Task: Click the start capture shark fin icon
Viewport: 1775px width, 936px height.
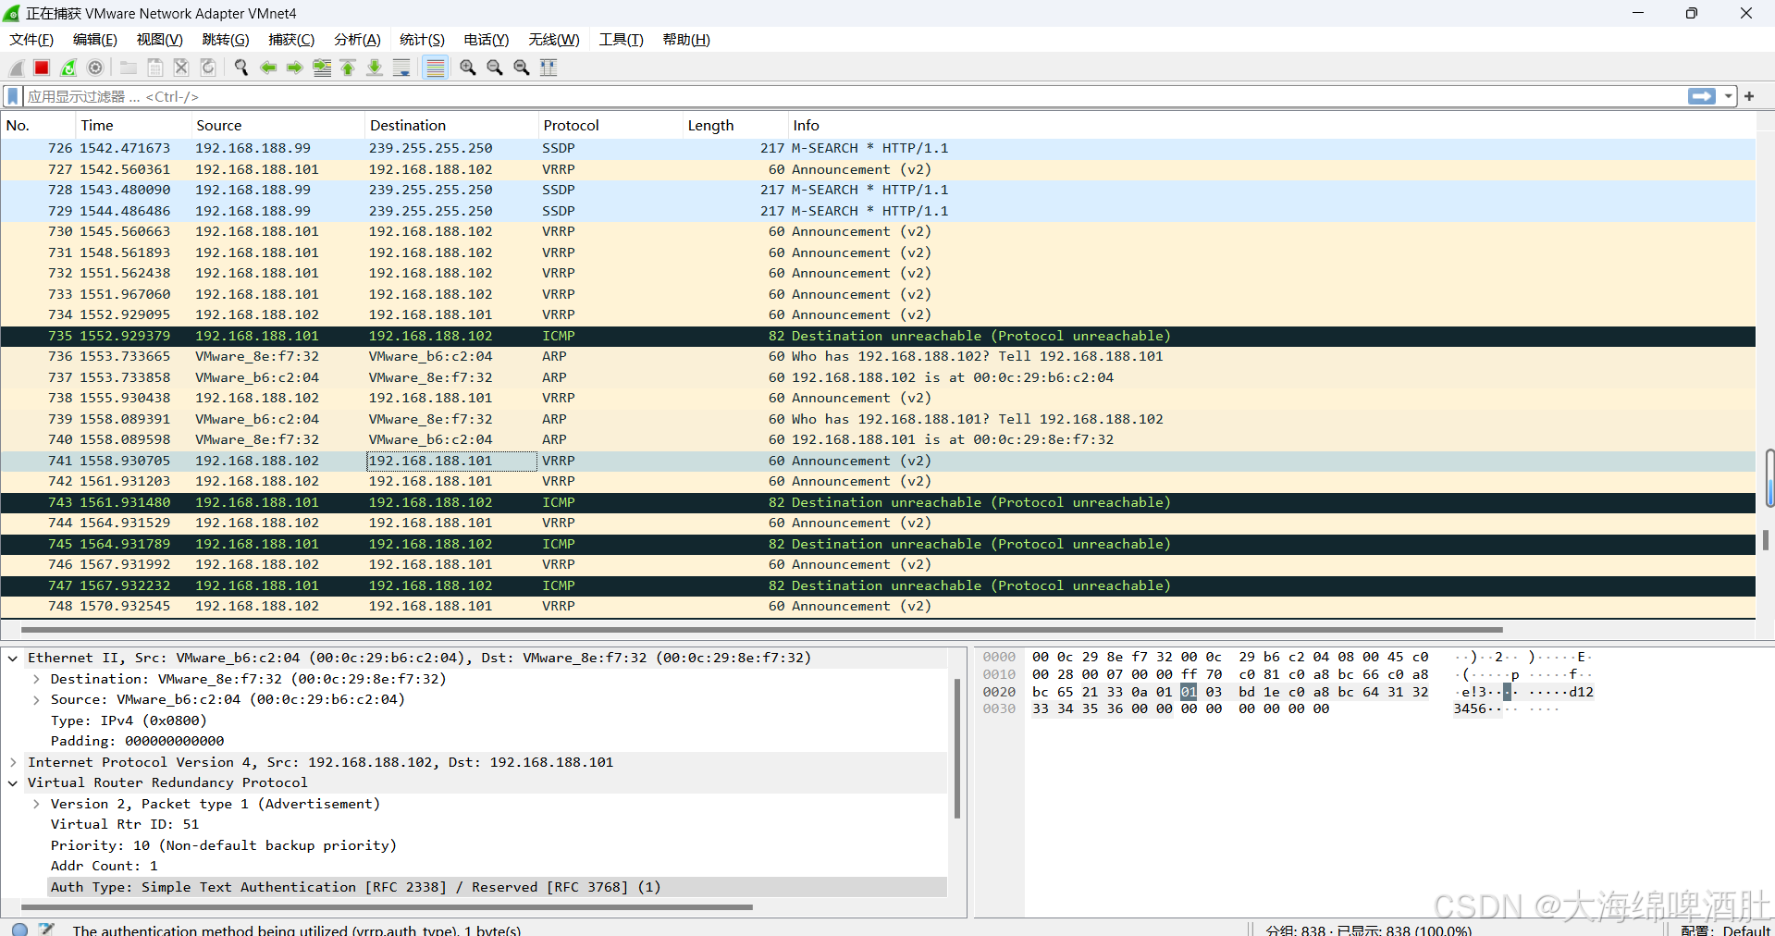Action: click(17, 68)
